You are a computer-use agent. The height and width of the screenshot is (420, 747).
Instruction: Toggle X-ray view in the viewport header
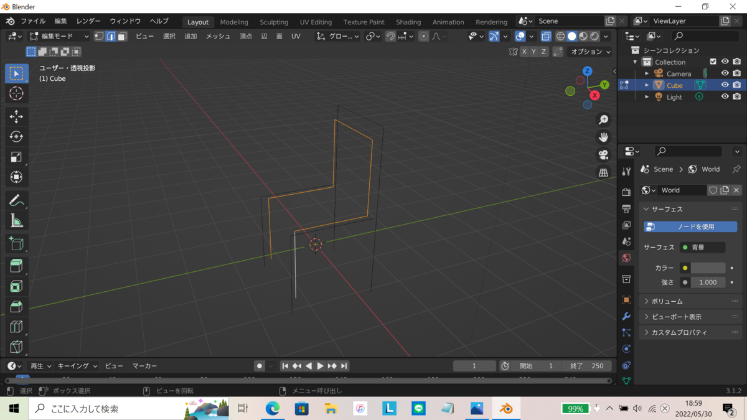[546, 36]
